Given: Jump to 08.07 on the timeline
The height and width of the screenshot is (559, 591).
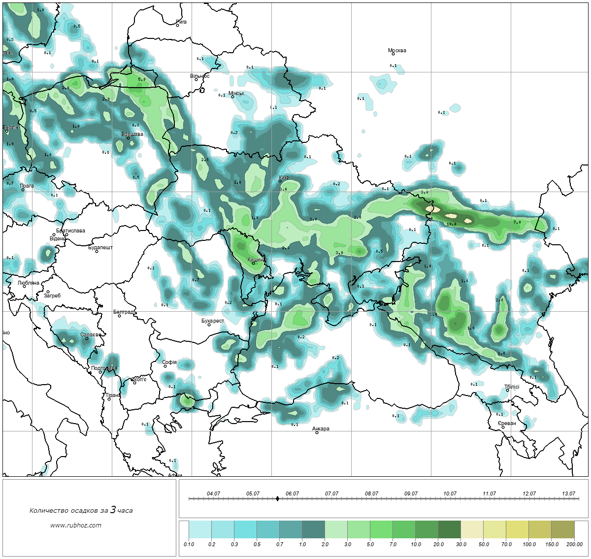Looking at the screenshot, I should click(x=371, y=494).
